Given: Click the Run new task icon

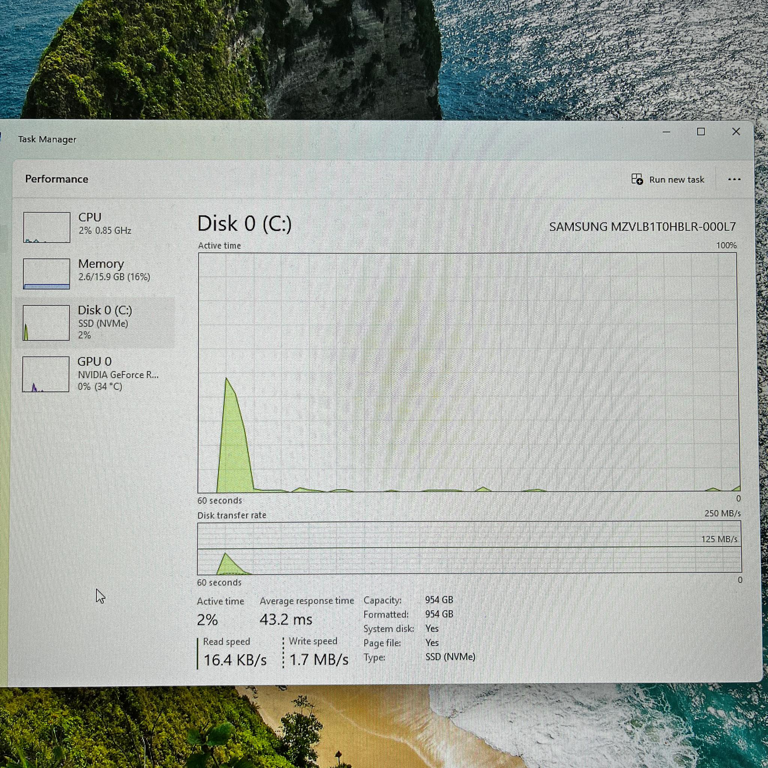Looking at the screenshot, I should point(637,179).
